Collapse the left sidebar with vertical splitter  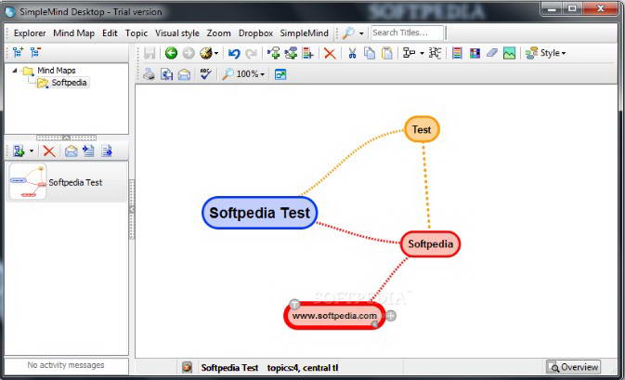[132, 209]
